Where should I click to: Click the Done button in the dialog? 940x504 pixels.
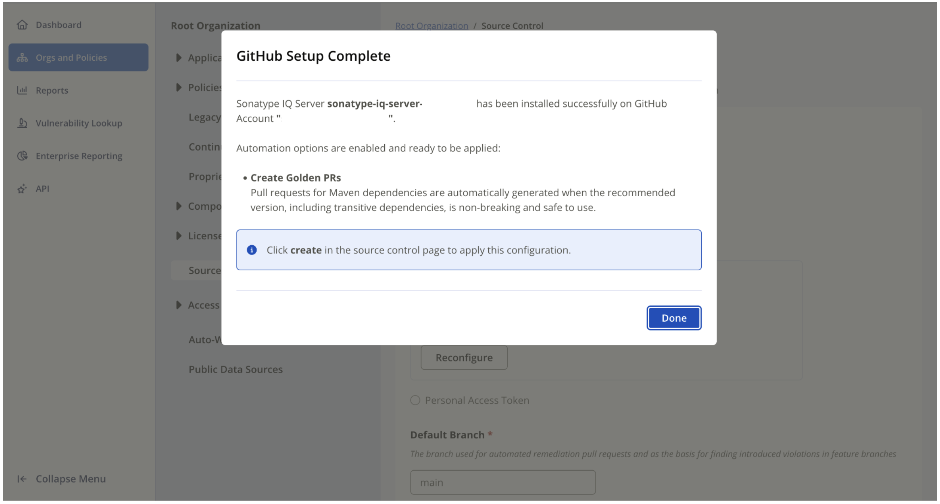674,318
